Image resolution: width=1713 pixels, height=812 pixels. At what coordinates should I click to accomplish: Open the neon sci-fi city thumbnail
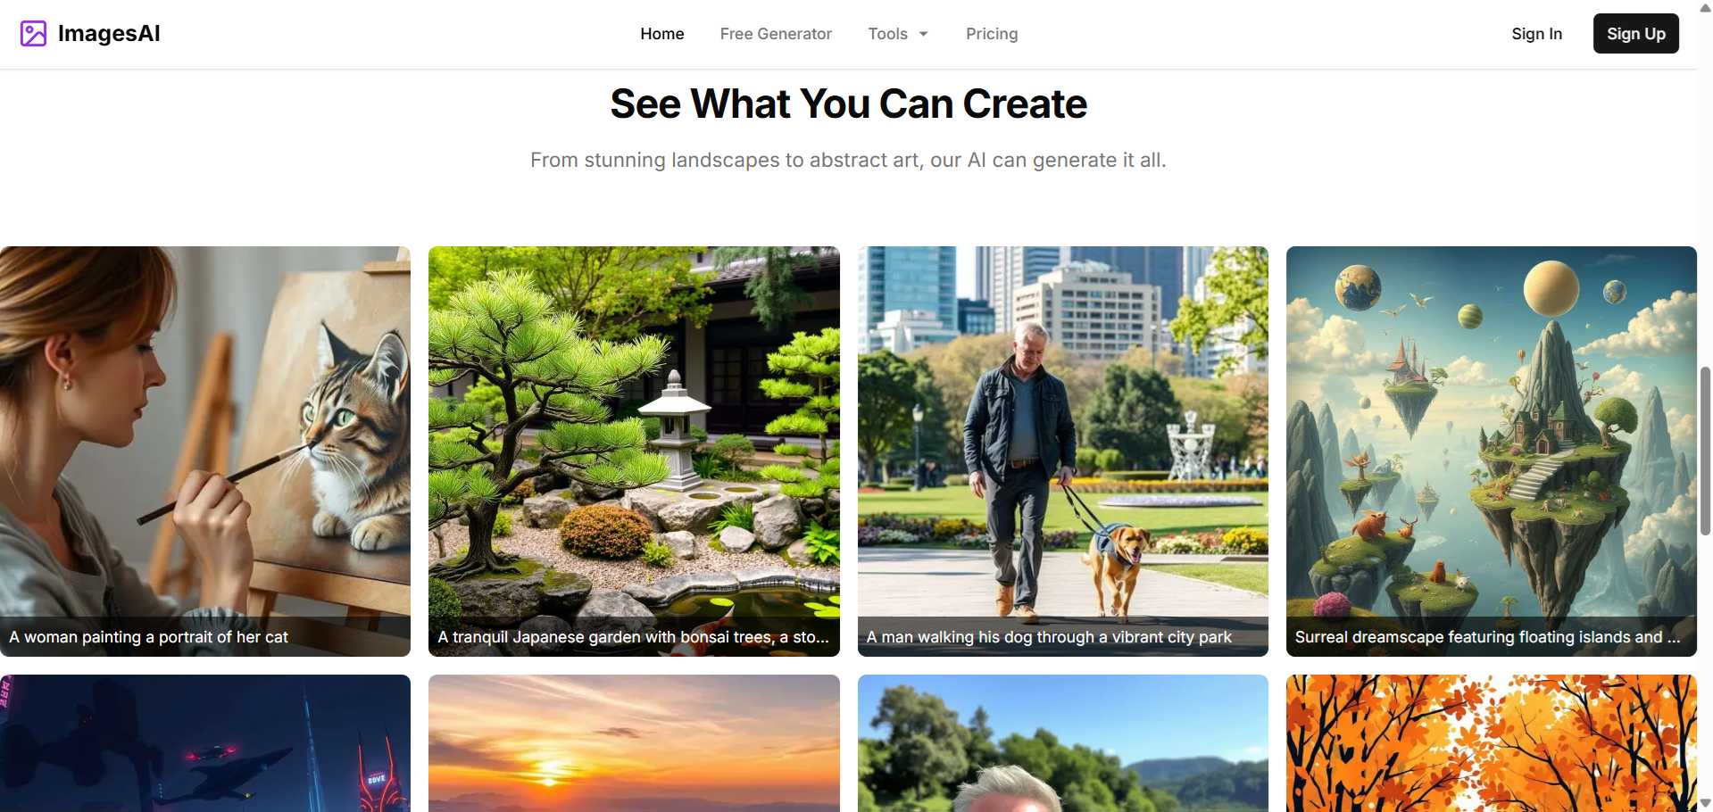(x=205, y=743)
